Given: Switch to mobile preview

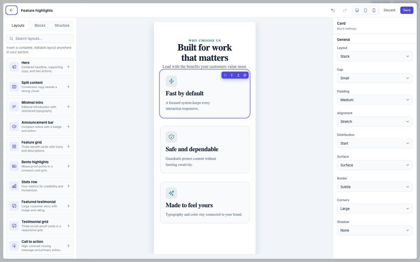Looking at the screenshot, I should tap(374, 10).
